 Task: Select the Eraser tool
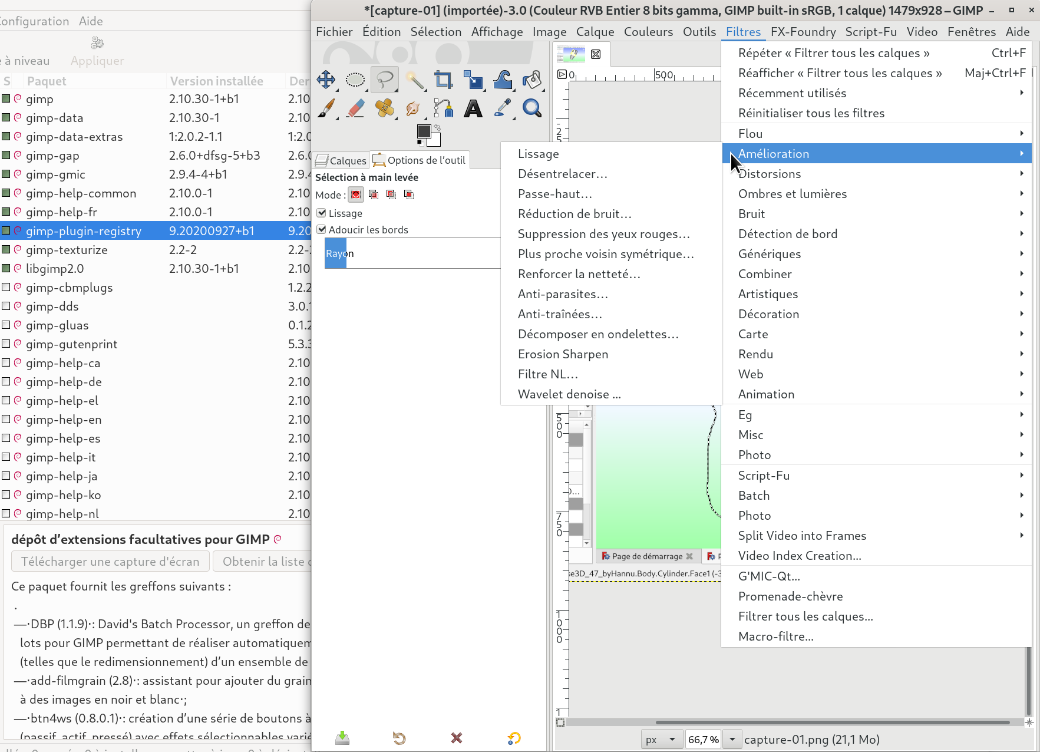[x=355, y=108]
